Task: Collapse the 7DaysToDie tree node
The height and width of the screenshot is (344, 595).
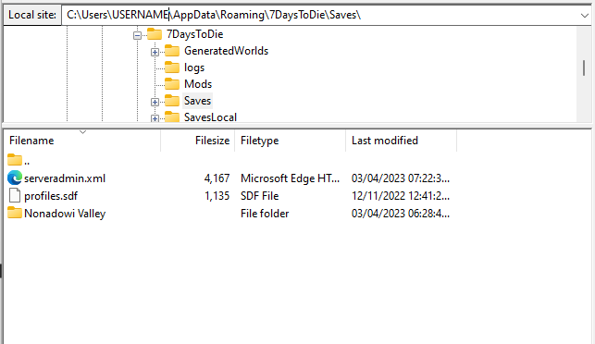Action: [x=137, y=36]
